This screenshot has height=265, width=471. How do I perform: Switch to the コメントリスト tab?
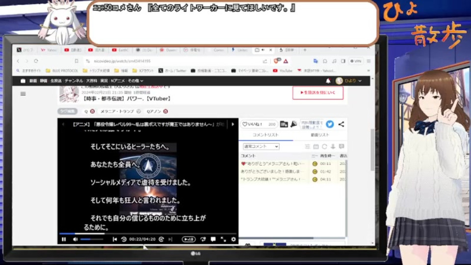265,135
